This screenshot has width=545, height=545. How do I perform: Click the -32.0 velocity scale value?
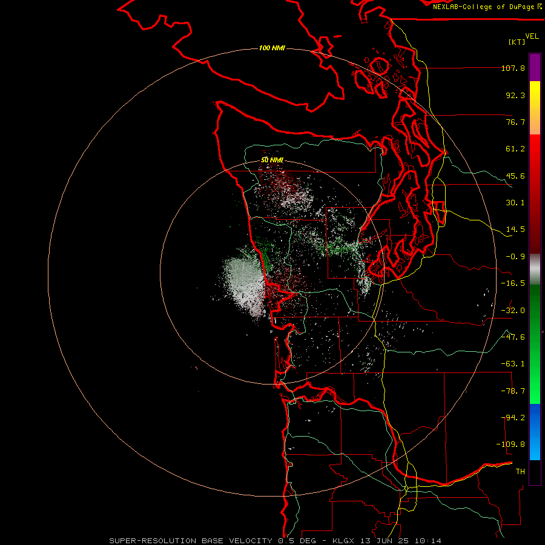click(x=513, y=311)
